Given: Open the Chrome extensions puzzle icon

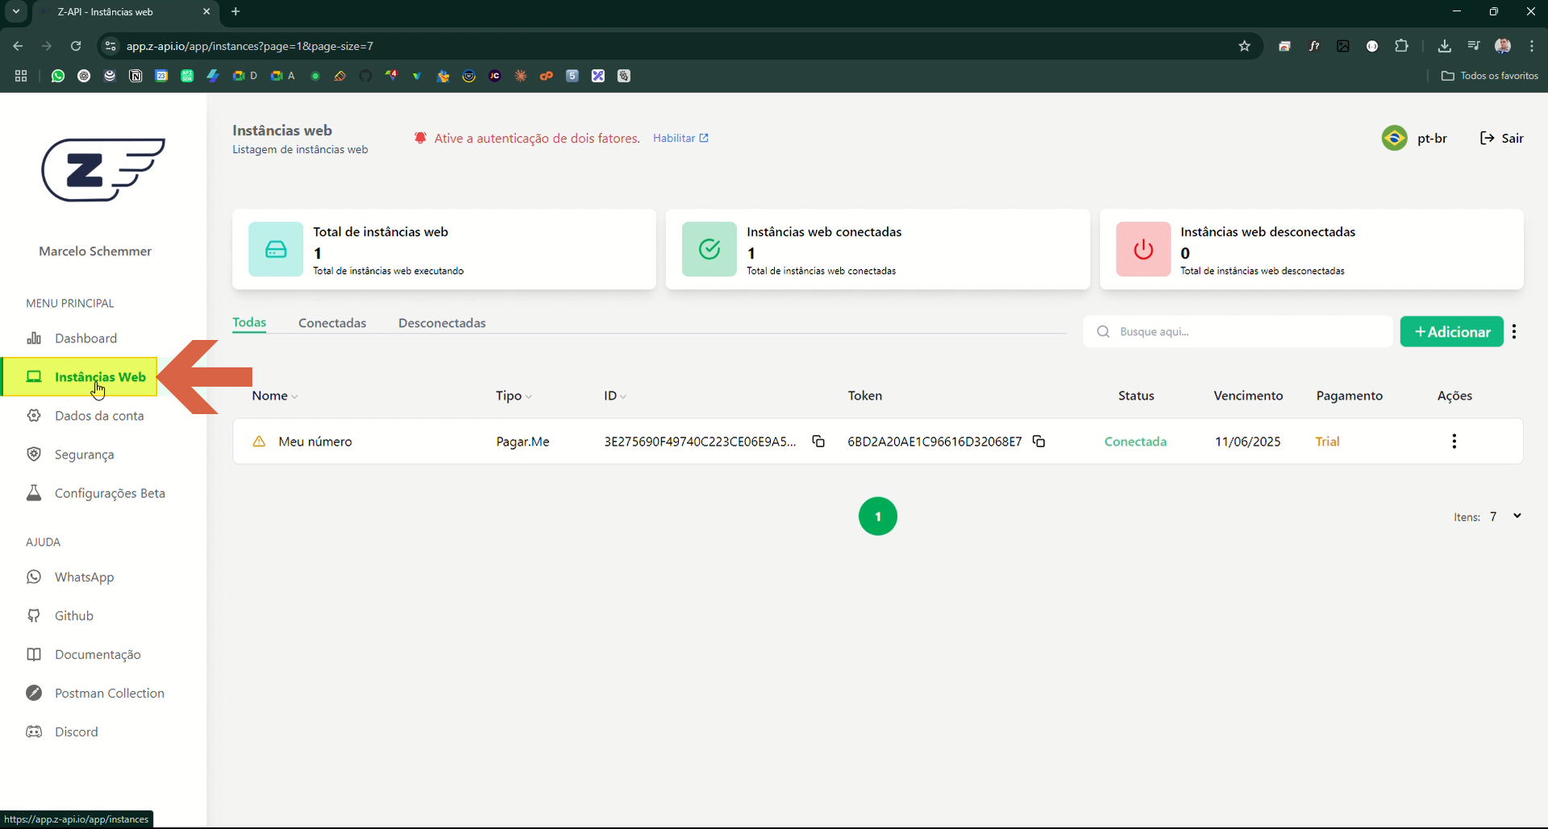Looking at the screenshot, I should pyautogui.click(x=1401, y=46).
